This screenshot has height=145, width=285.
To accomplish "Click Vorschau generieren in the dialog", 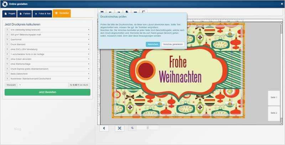I will tap(173, 44).
